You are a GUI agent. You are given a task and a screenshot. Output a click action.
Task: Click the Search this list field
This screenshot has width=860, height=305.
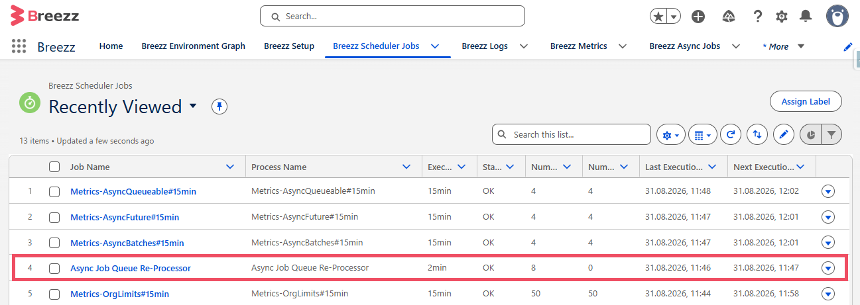[572, 134]
